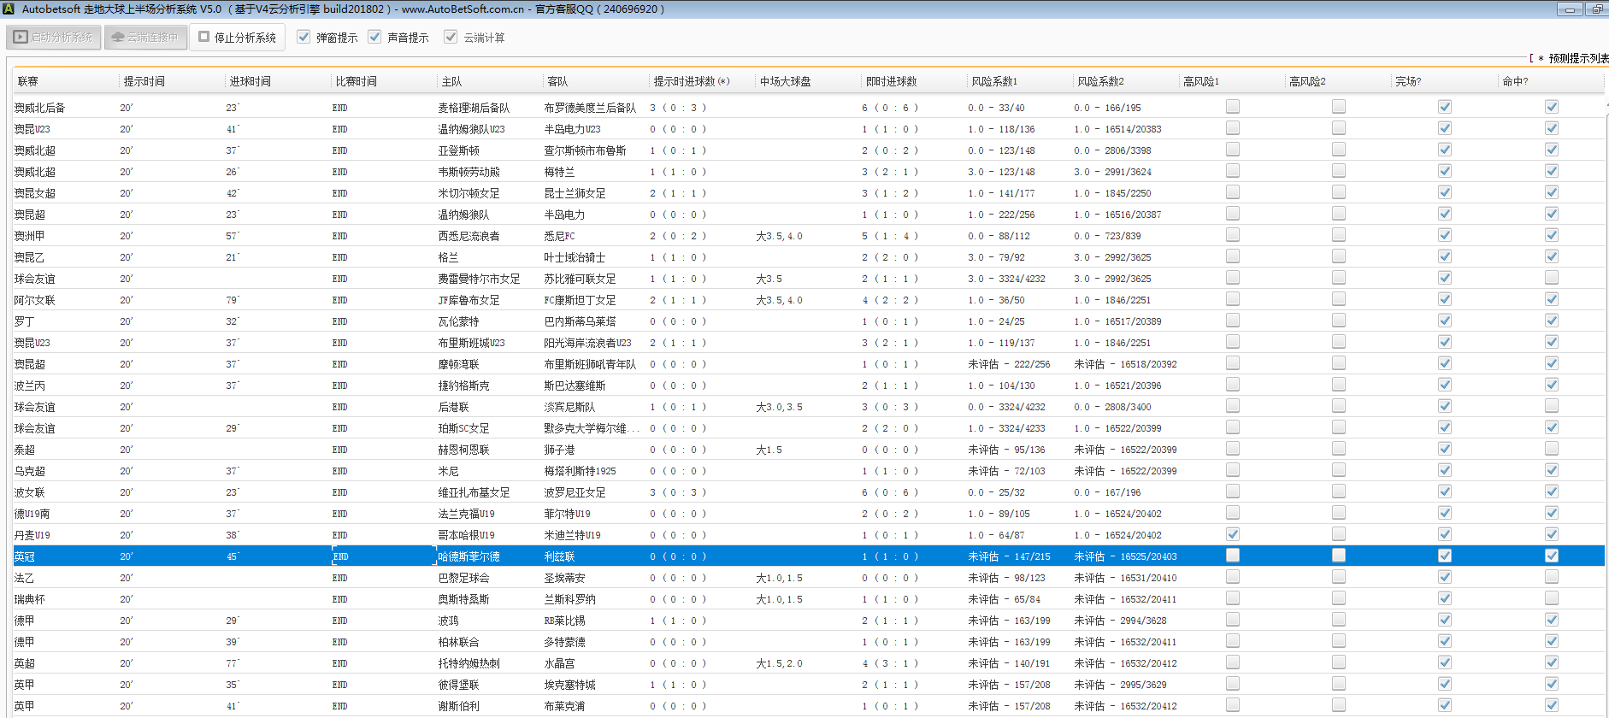Screen dimensions: 1609x718
Task: Click the 预测提示列表 label
Action: pos(1577,58)
